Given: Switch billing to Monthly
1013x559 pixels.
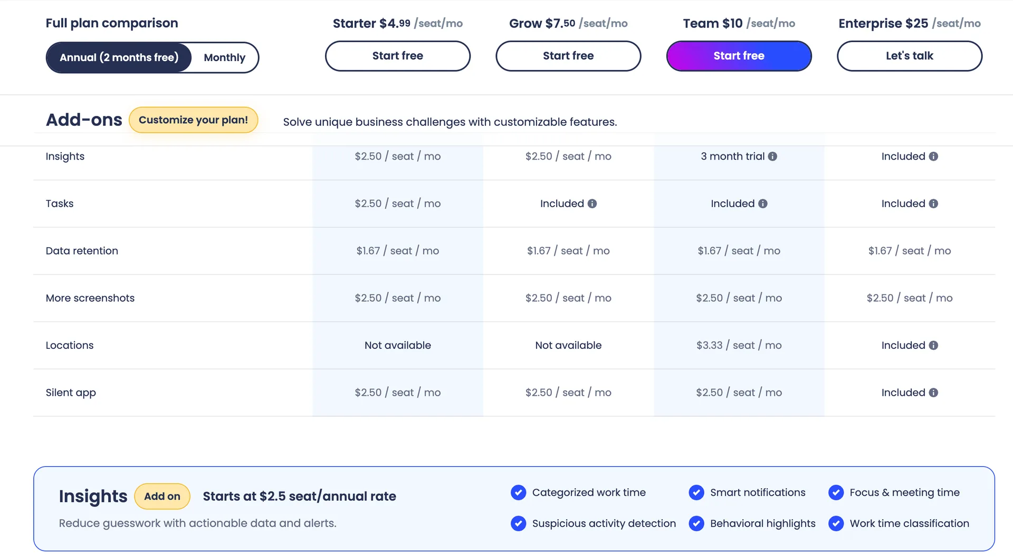Looking at the screenshot, I should click(x=225, y=57).
